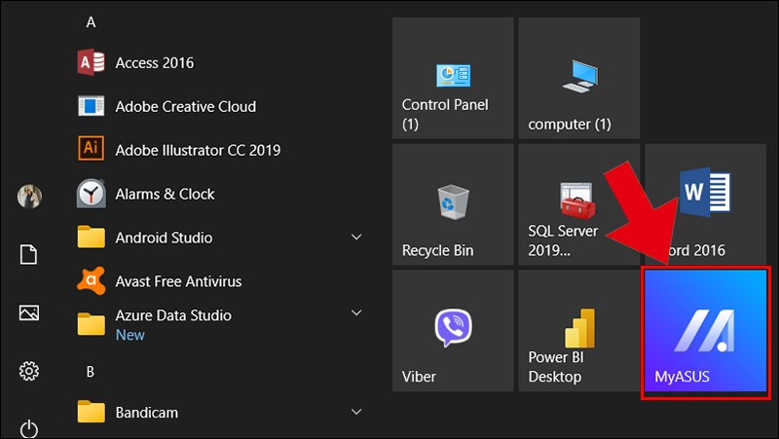Open the Recycle Bin tile
The height and width of the screenshot is (439, 779).
tap(453, 204)
